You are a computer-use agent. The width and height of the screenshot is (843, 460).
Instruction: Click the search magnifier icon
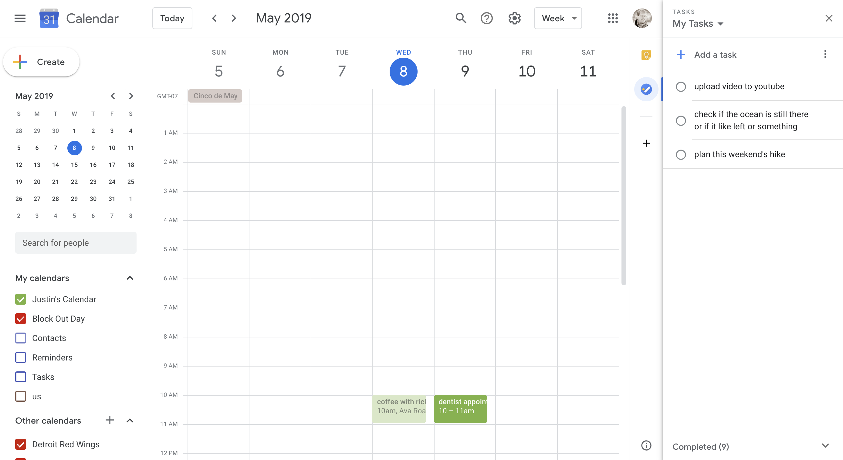tap(460, 18)
